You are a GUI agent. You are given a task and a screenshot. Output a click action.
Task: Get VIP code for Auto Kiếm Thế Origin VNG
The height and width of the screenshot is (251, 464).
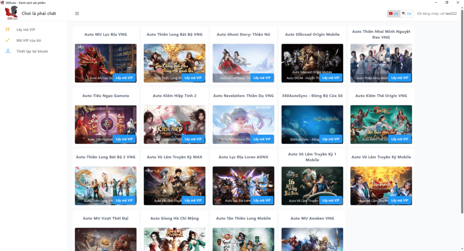tap(400, 139)
